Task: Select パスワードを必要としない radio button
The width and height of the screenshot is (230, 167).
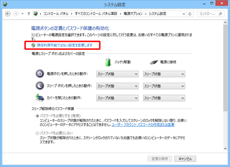Action: click(x=37, y=133)
